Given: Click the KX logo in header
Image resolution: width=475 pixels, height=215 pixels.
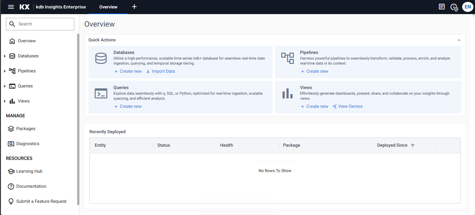Looking at the screenshot, I should pos(24,7).
